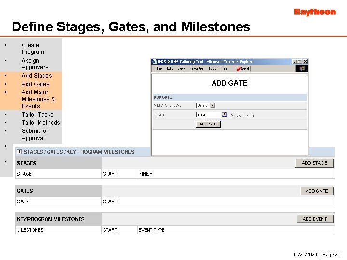Select 'Create Program' in the sidebar

point(33,49)
